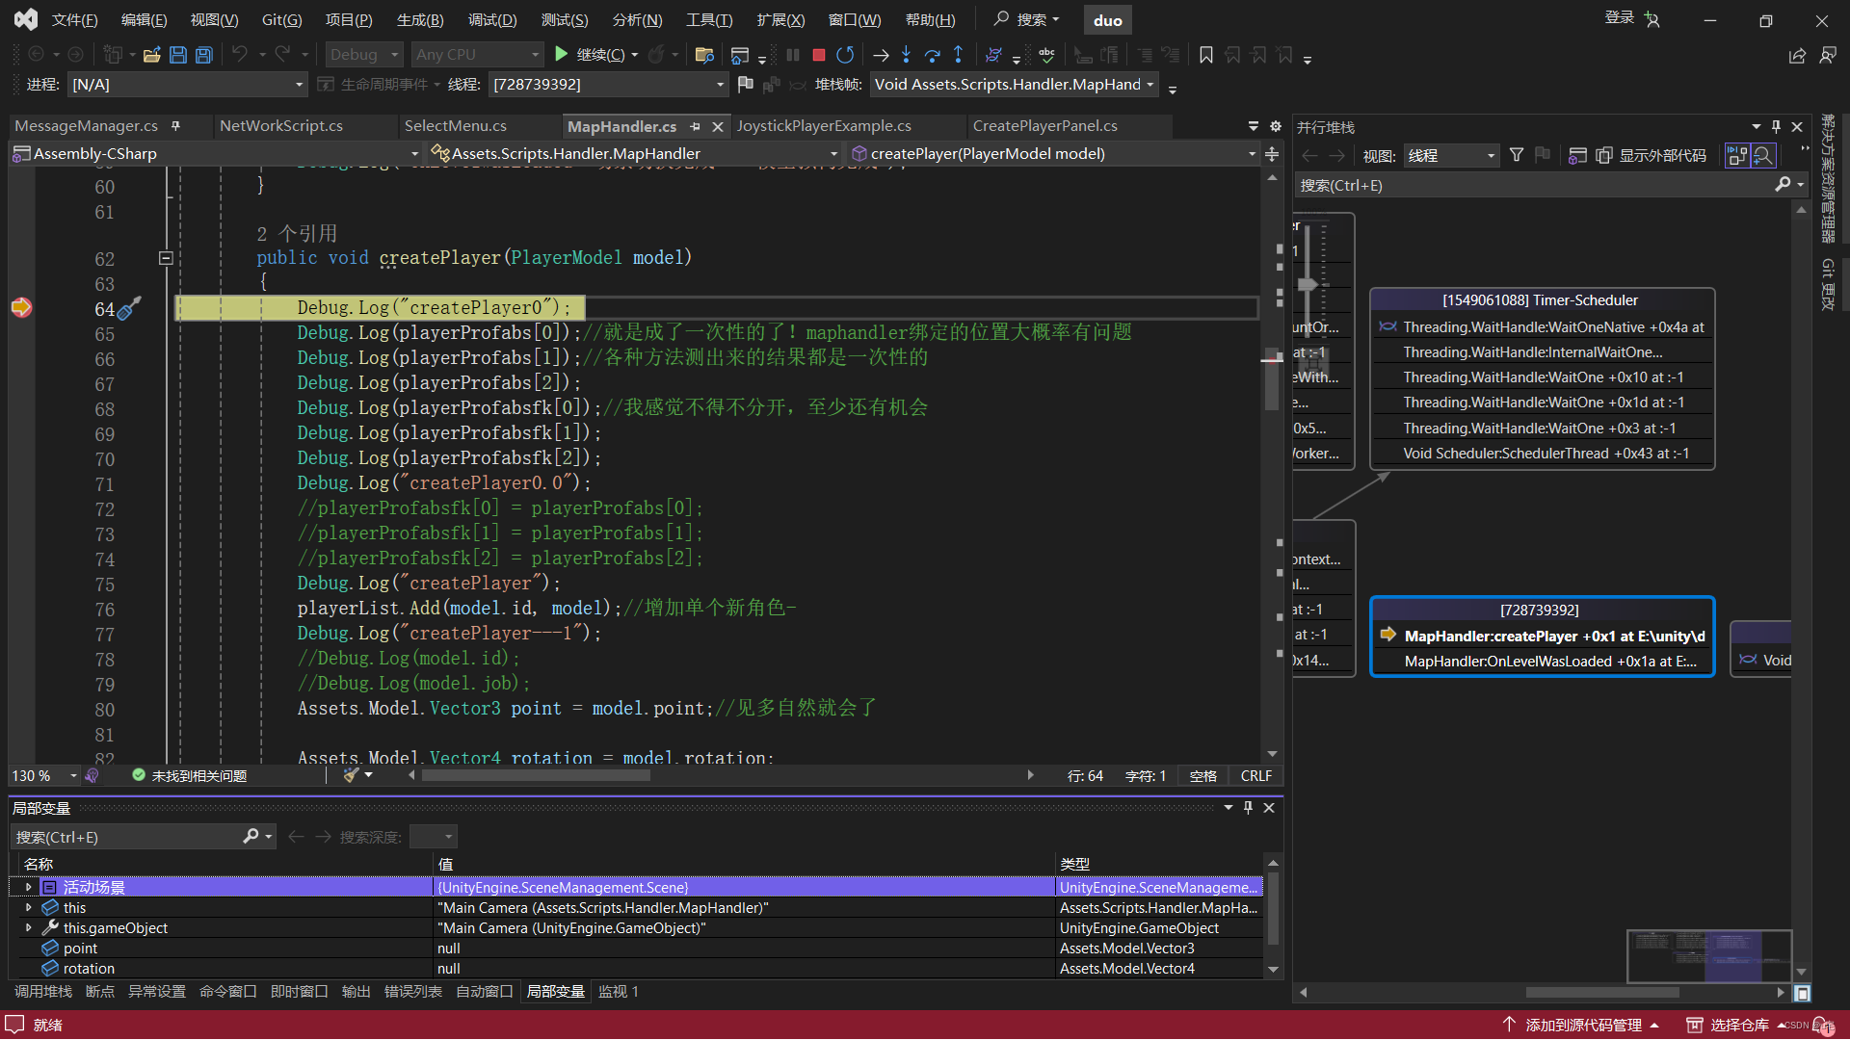The height and width of the screenshot is (1040, 1850).
Task: Expand the 活动场景 variable row
Action: tap(28, 887)
